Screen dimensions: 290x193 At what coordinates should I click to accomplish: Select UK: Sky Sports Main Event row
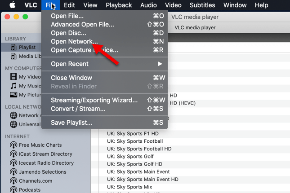click(x=138, y=172)
